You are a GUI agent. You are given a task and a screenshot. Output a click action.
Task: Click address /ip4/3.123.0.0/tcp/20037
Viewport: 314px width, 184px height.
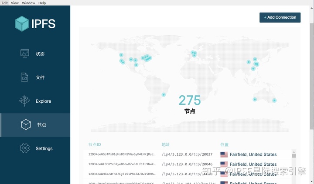pyautogui.click(x=187, y=154)
